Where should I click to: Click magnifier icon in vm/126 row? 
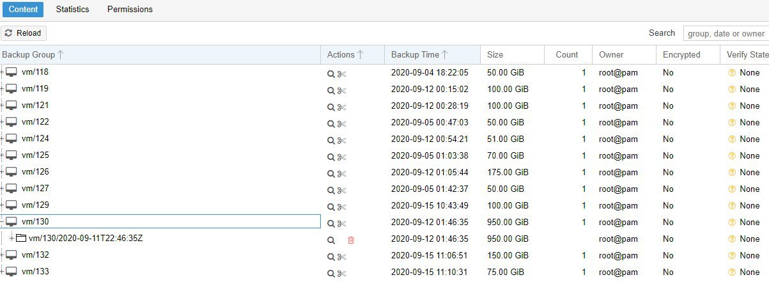[x=331, y=173]
